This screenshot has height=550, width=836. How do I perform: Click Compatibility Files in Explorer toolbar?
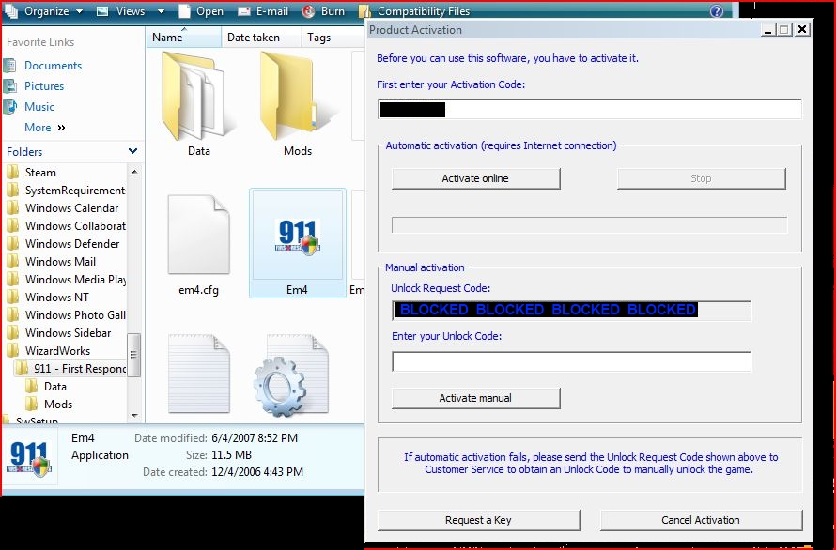[414, 11]
